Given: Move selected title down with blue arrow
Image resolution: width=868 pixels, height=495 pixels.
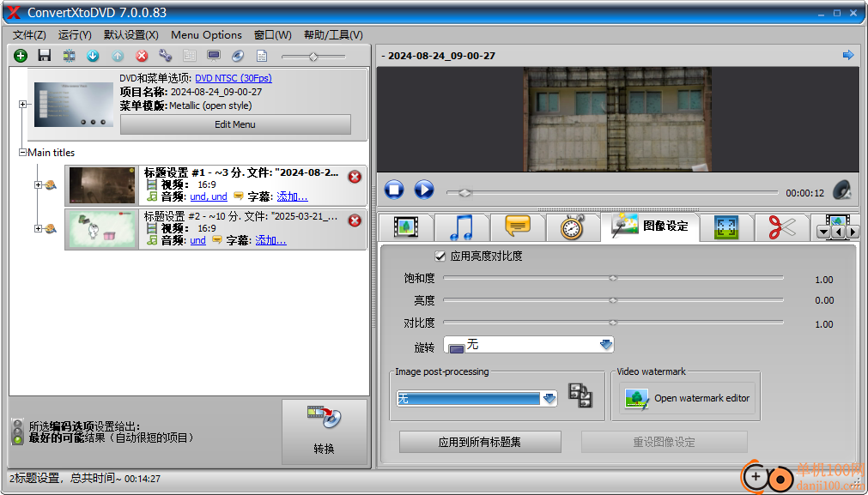Looking at the screenshot, I should (93, 55).
